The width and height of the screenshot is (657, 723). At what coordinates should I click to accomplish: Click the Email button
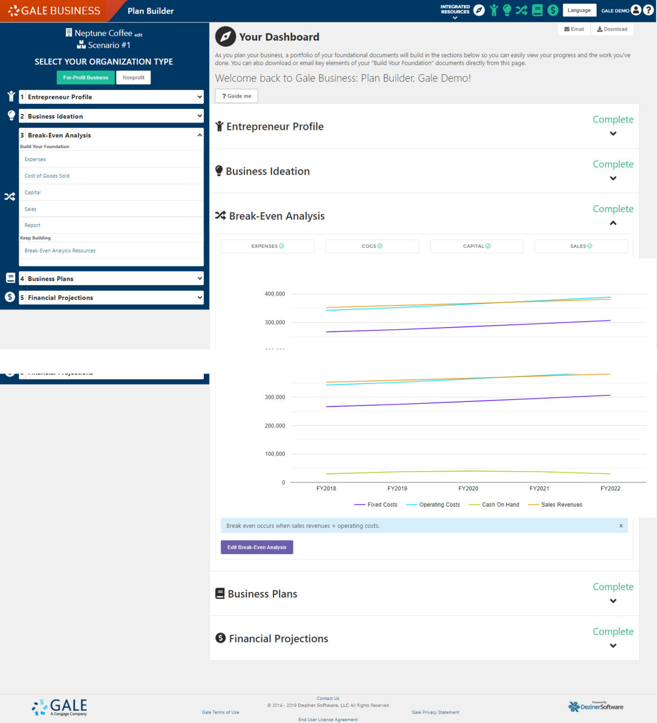point(574,29)
